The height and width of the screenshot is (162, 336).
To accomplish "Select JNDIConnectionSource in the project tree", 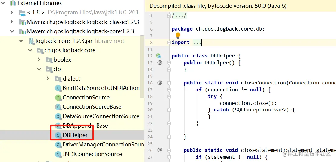I will coord(92,154).
